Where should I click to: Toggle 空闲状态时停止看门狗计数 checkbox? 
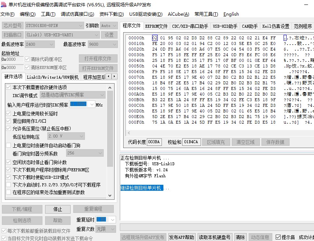click(8, 162)
